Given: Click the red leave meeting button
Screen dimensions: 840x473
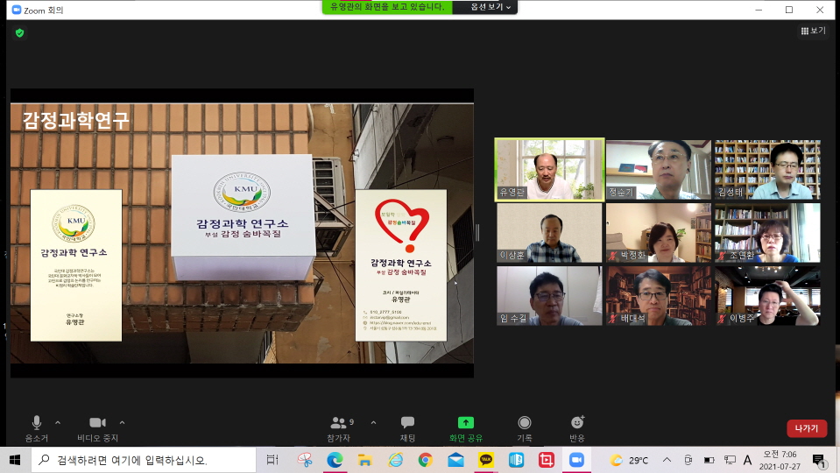Looking at the screenshot, I should [806, 428].
